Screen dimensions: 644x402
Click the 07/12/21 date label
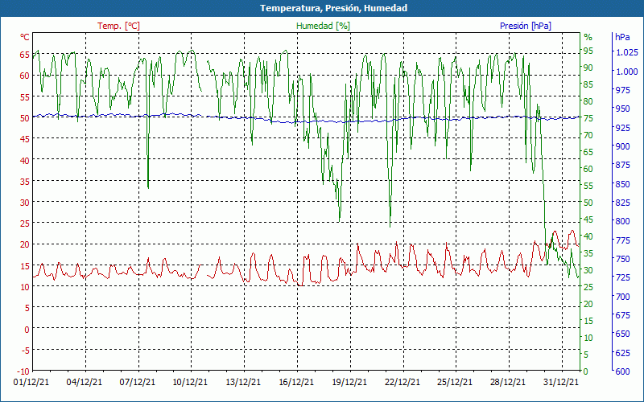137,382
